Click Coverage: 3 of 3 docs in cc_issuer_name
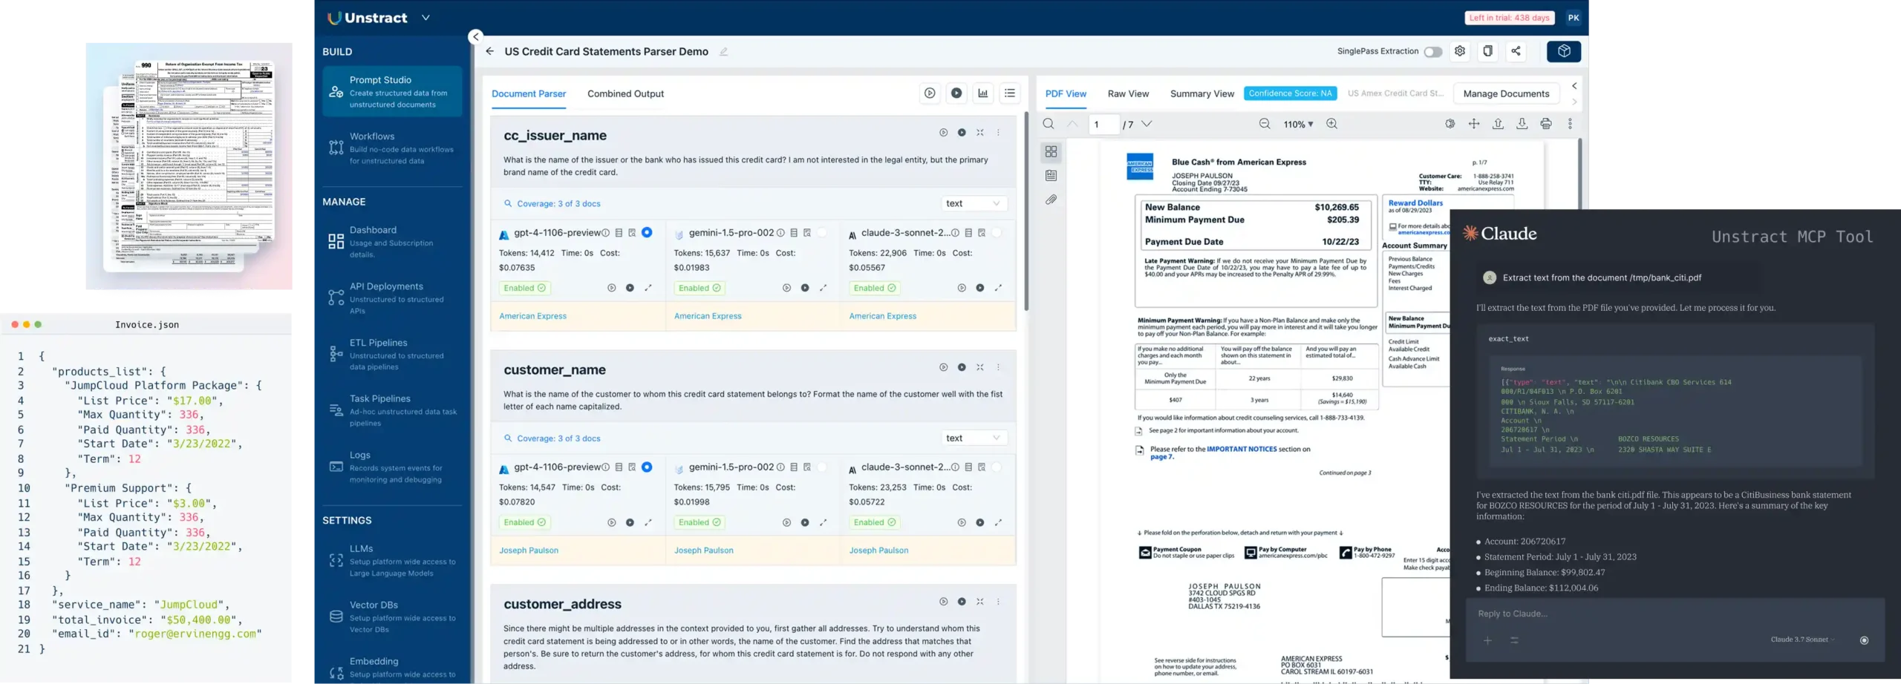Image resolution: width=1901 pixels, height=684 pixels. click(x=558, y=203)
